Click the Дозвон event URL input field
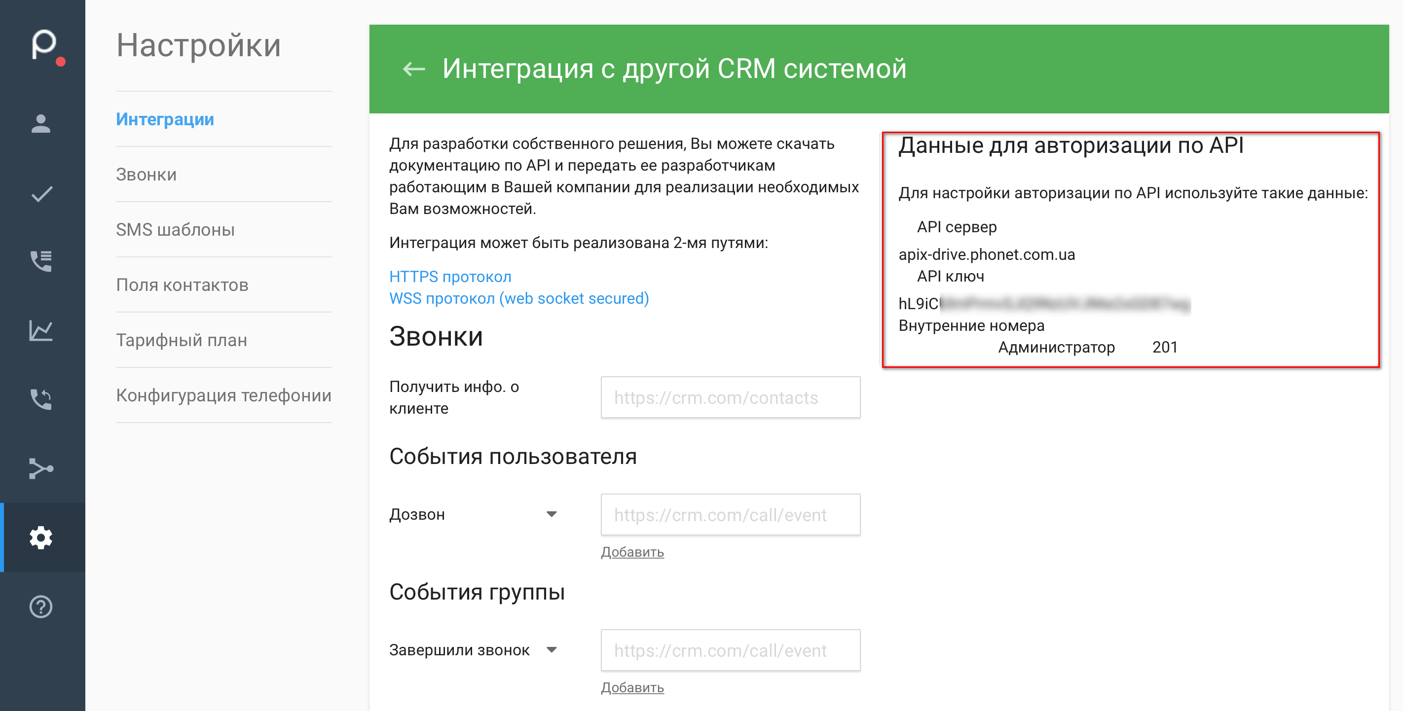The width and height of the screenshot is (1403, 711). click(731, 514)
